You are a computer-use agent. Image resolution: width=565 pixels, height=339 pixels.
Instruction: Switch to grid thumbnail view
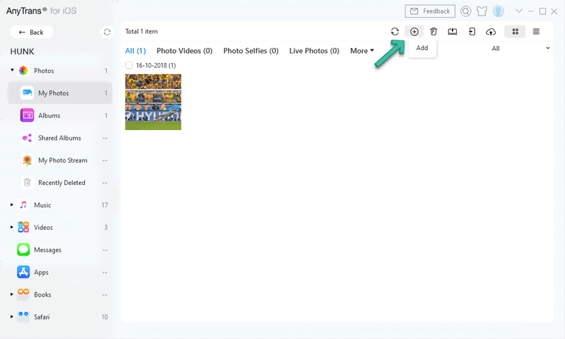[x=516, y=32]
